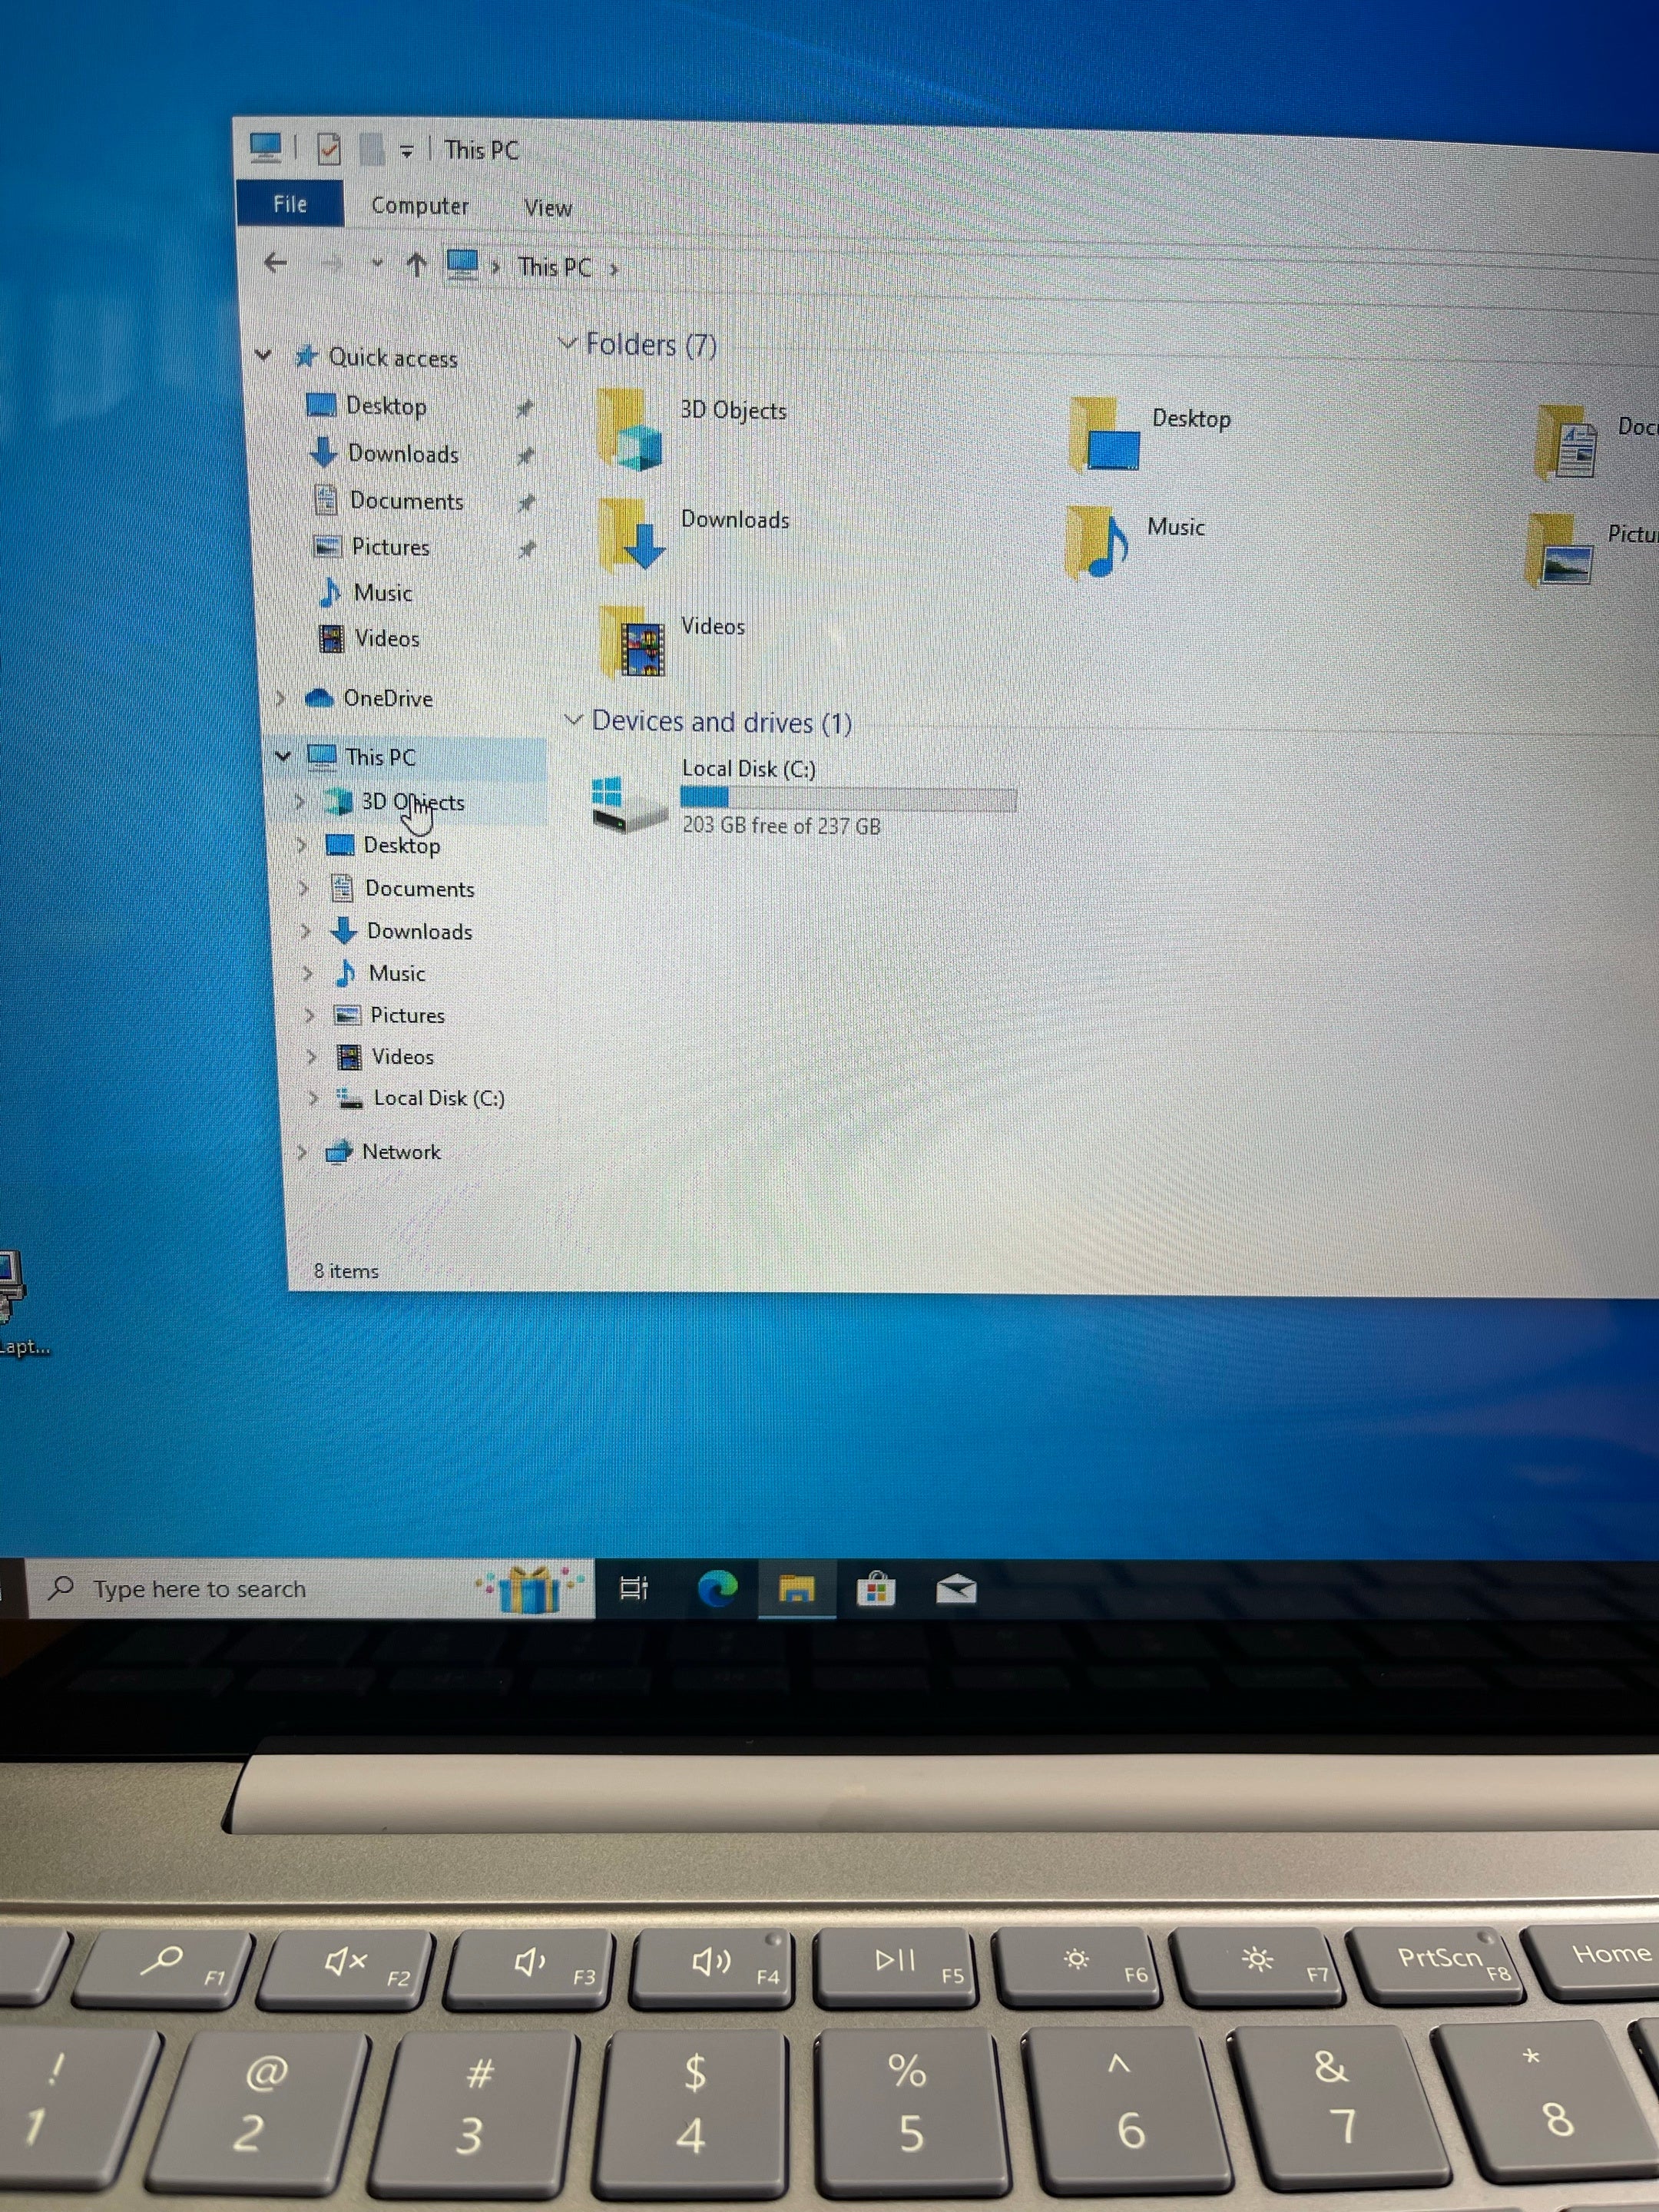1659x2212 pixels.
Task: Unpin Pictures from Quick access pin icon
Action: tap(527, 549)
